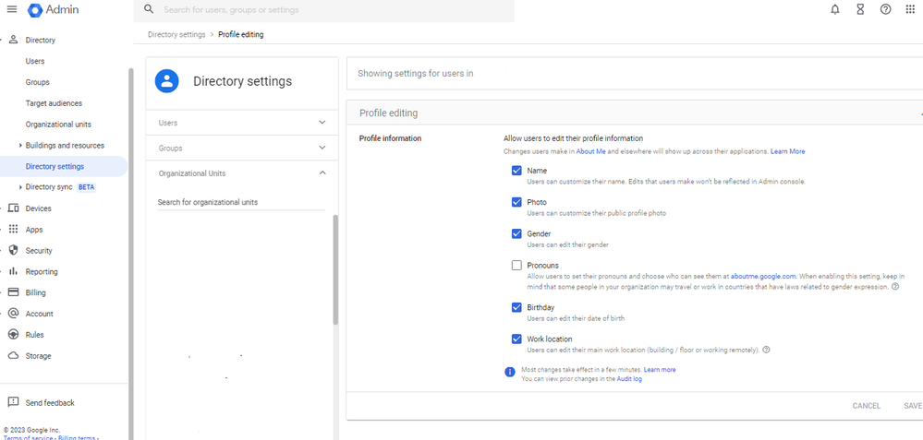
Task: Expand the Groups section chevron
Action: 322,148
